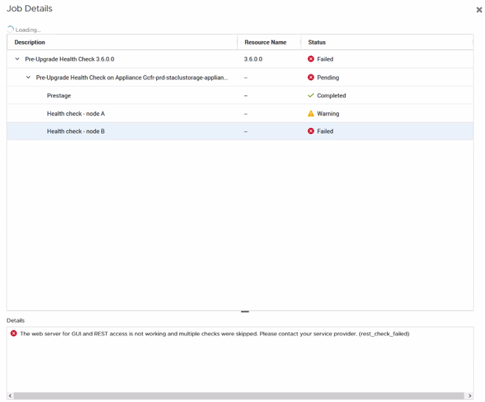Close the Job Details dialog
Viewport: 485px width, 402px height.
[x=479, y=9]
